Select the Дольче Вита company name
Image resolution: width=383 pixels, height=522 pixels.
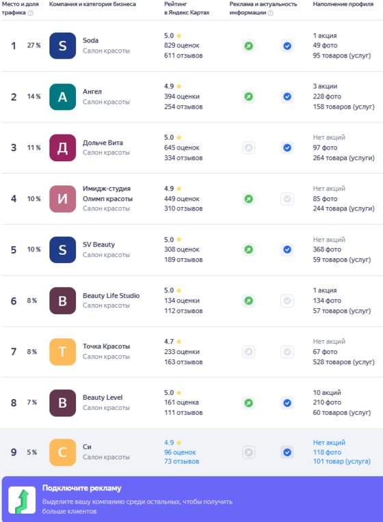click(x=103, y=143)
